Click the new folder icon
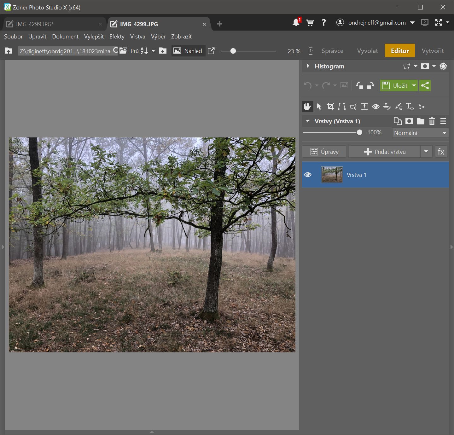 pyautogui.click(x=163, y=51)
